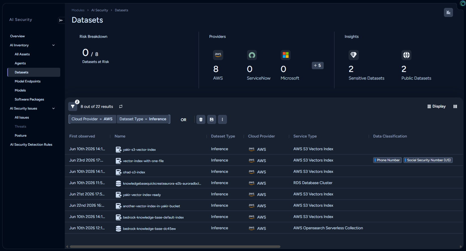466x251 pixels.
Task: Click the dataset icon for yakir-s3-vector-index
Action: coord(119,150)
